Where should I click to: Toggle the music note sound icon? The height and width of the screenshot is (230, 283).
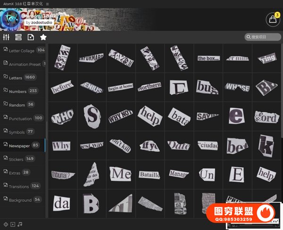(20, 224)
